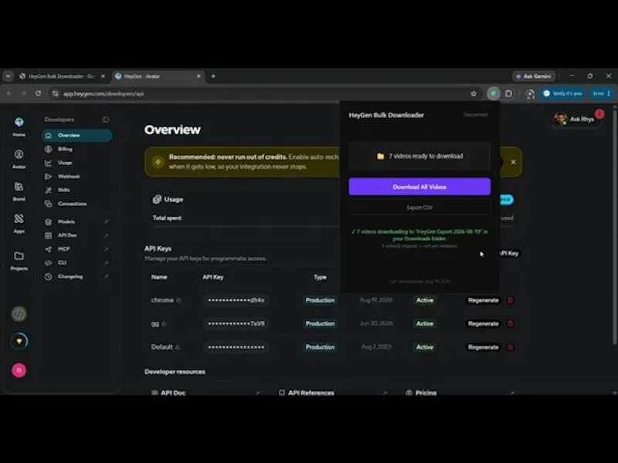Click the developer code icon in left rail
The width and height of the screenshot is (618, 463).
19,314
